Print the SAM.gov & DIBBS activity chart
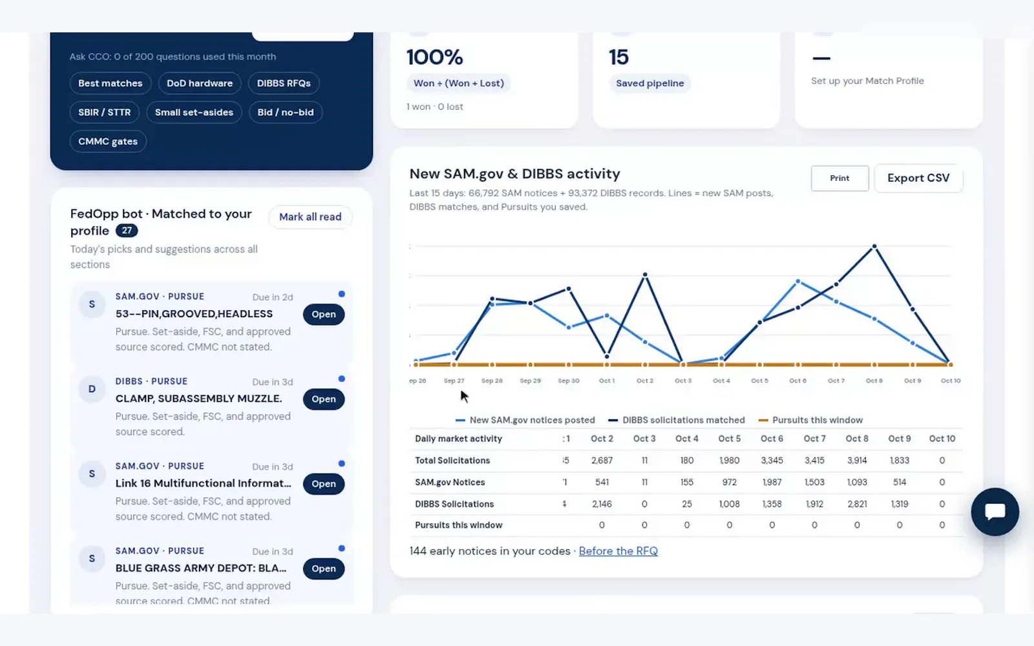 point(839,178)
